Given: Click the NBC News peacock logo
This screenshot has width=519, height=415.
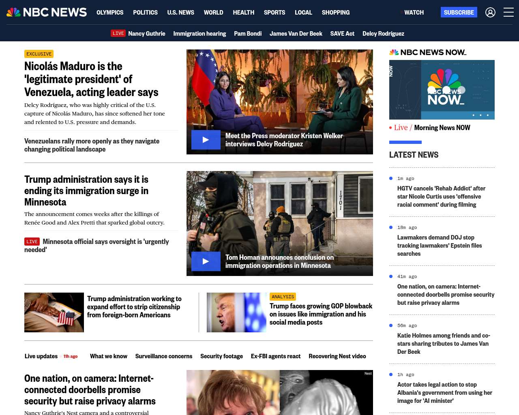Looking at the screenshot, I should [x=47, y=12].
